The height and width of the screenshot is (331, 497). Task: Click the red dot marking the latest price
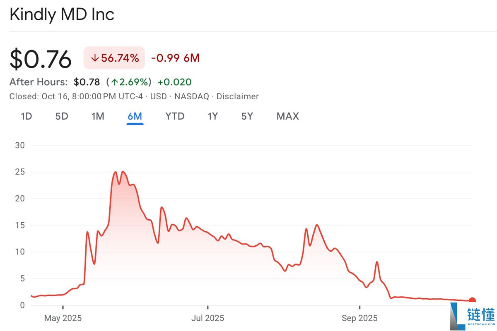tap(472, 300)
